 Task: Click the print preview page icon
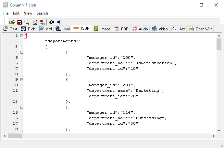35,22
